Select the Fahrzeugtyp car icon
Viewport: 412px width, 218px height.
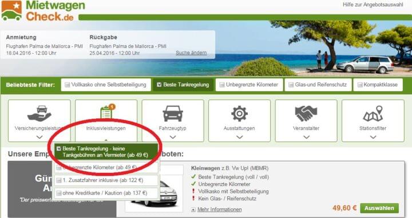coord(173,114)
